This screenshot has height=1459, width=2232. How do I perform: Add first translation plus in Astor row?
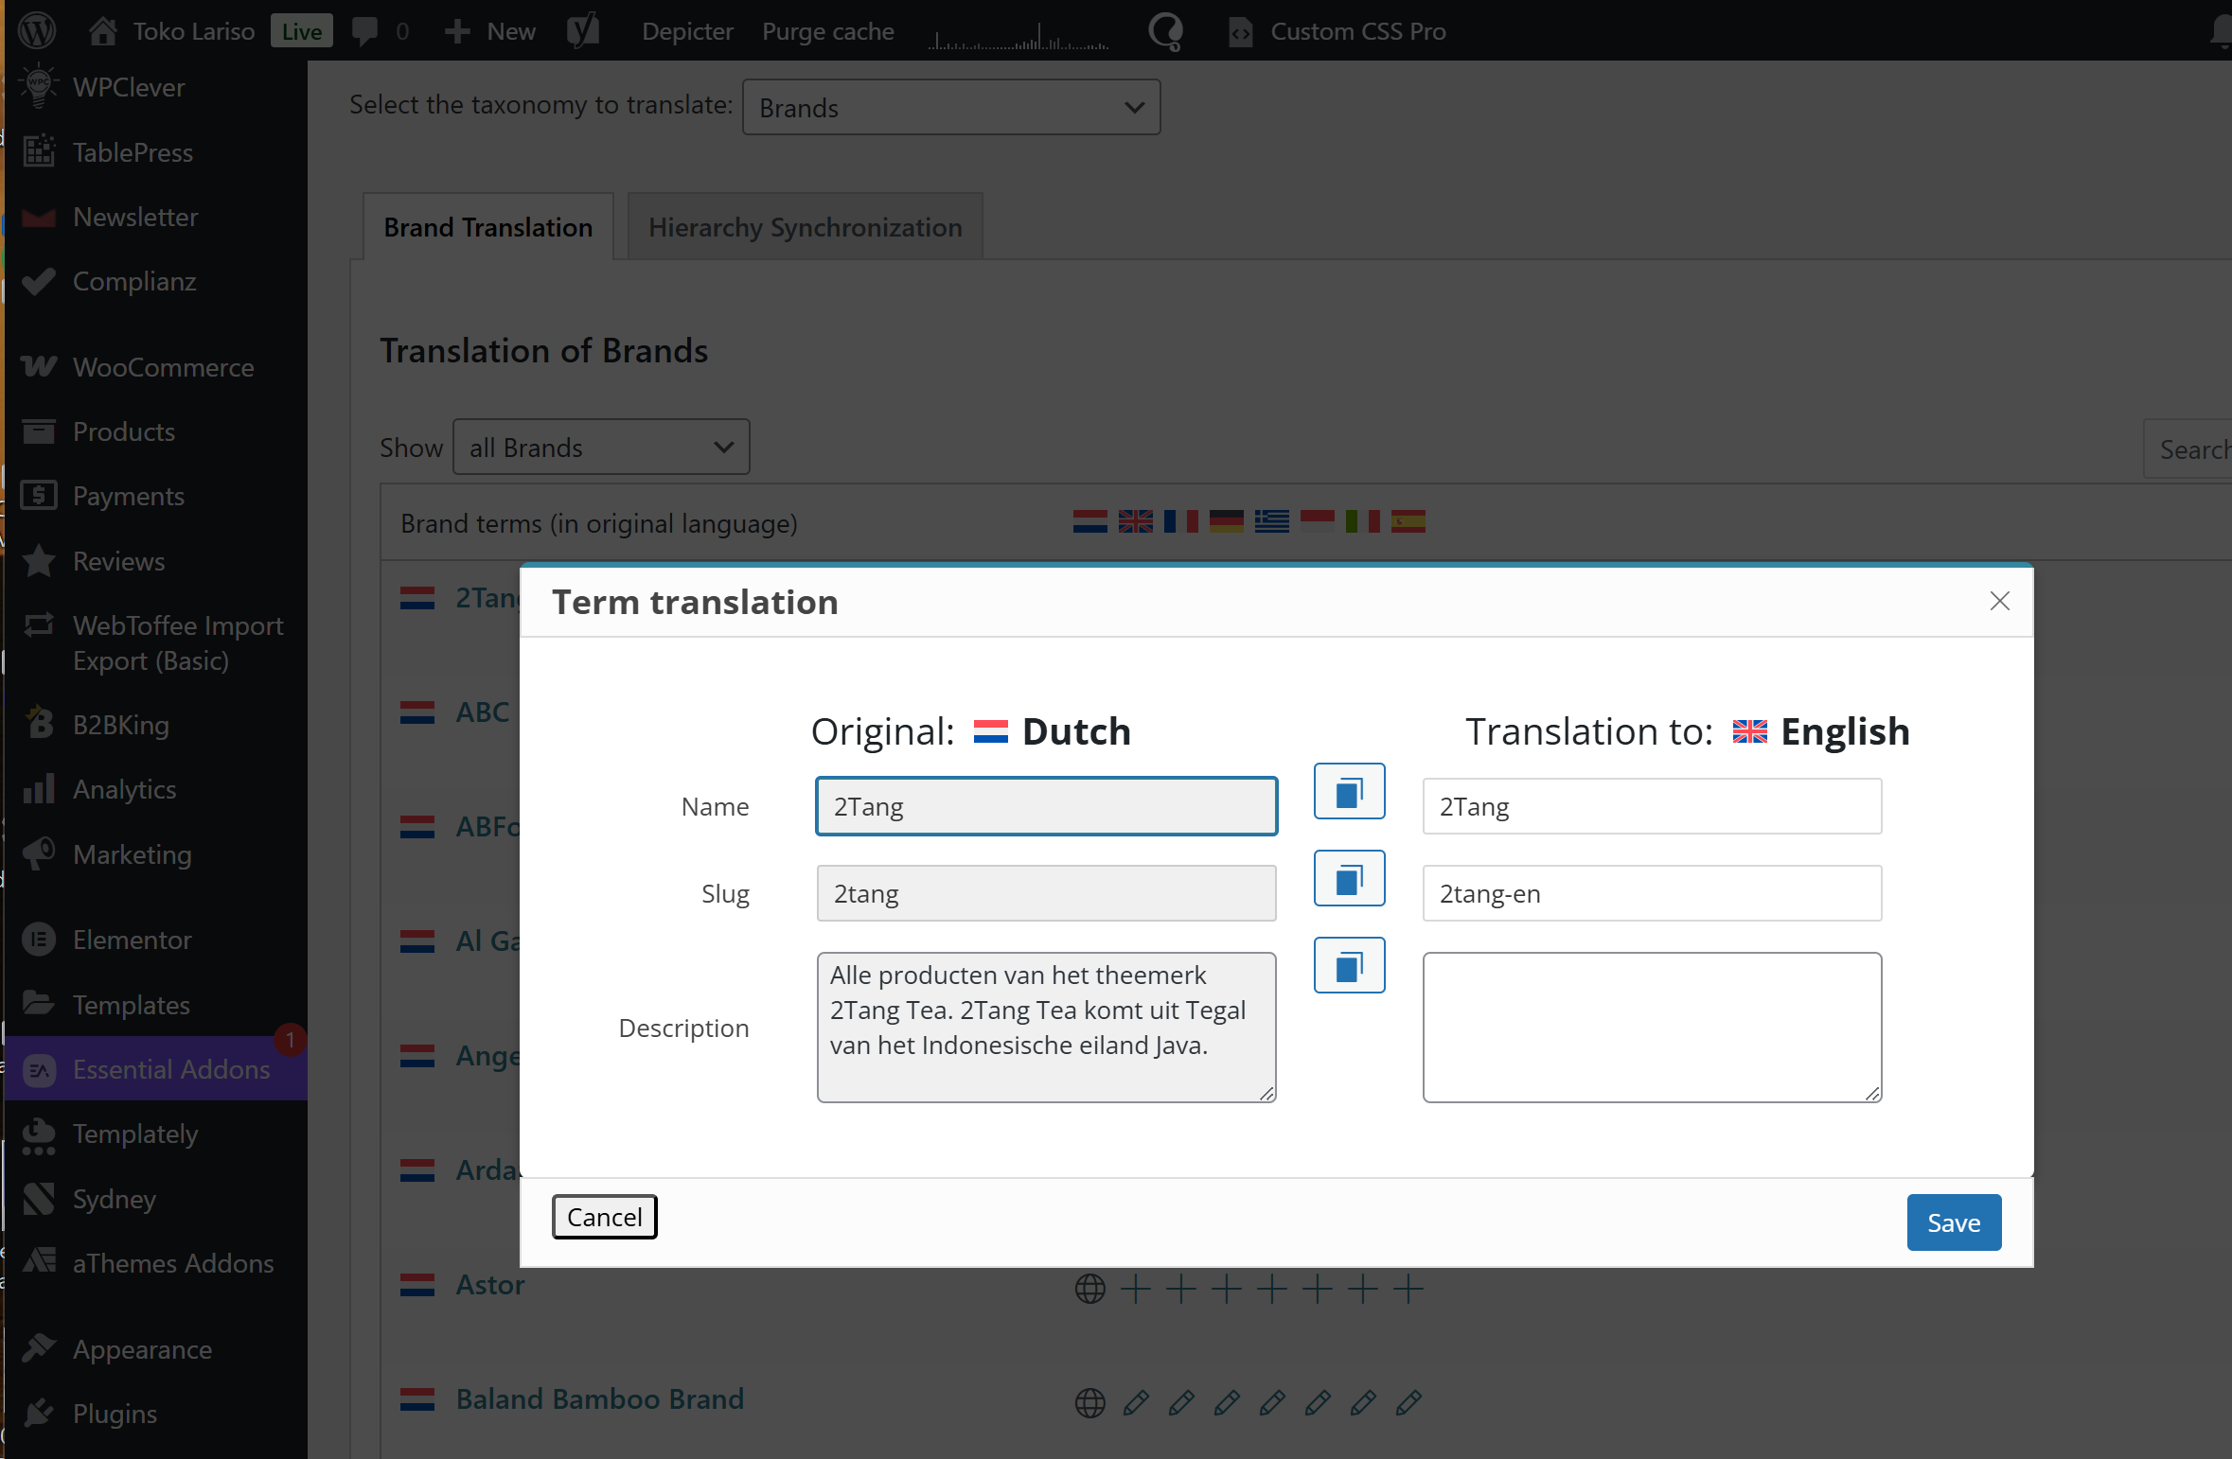1136,1289
